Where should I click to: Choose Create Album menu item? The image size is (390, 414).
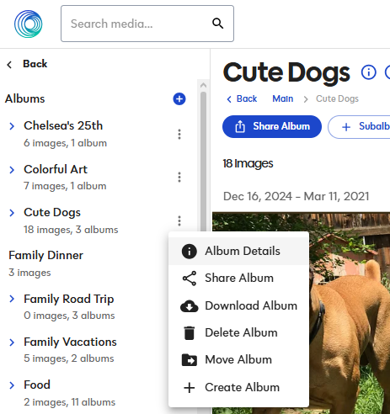coord(238,387)
